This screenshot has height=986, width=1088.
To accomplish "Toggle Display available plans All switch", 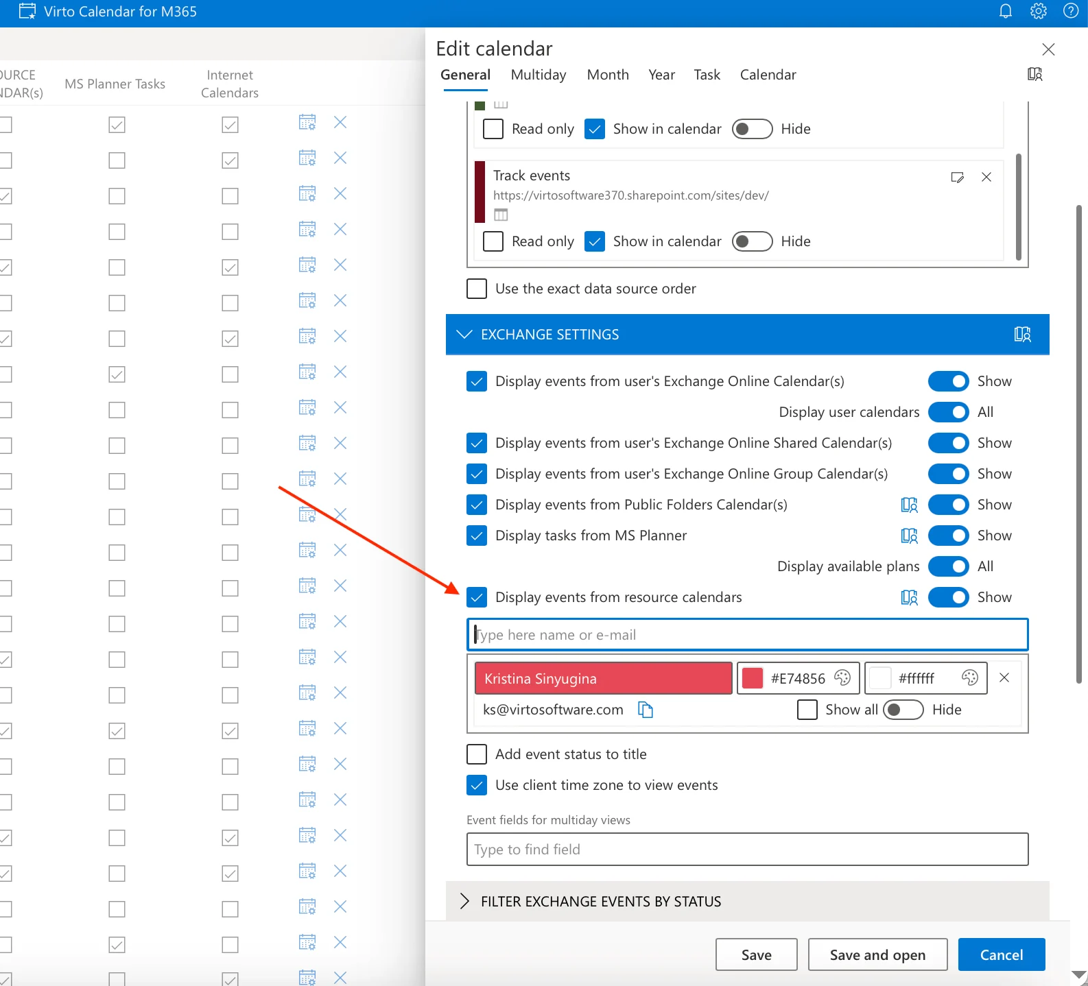I will (949, 566).
